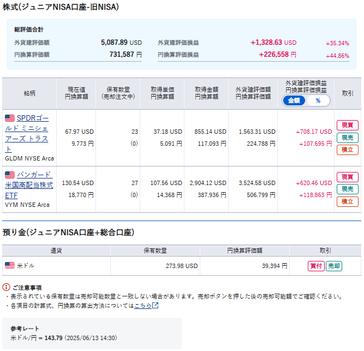This screenshot has width=364, height=351.
Task: Click external link icon beside こちら
Action: pyautogui.click(x=156, y=306)
